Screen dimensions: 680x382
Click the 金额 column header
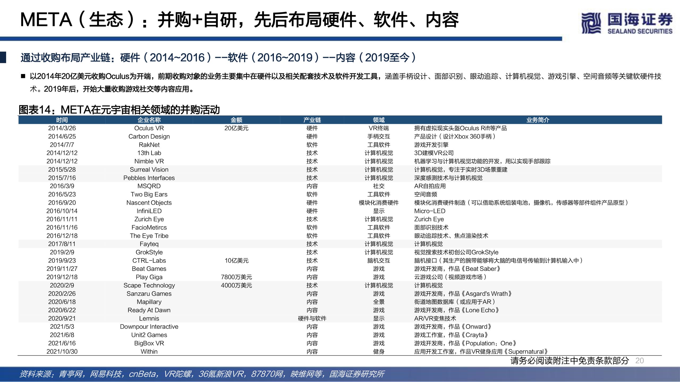(236, 120)
